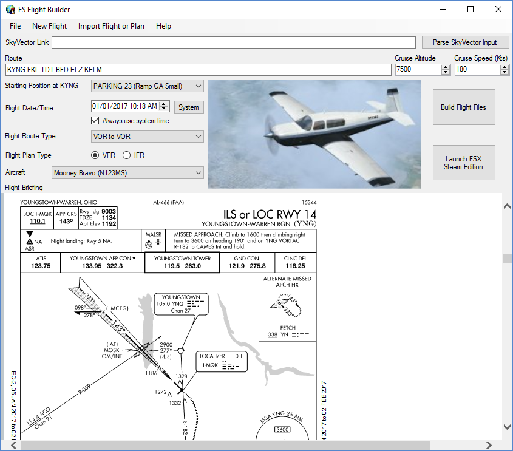Open the New Flight menu

pos(49,26)
